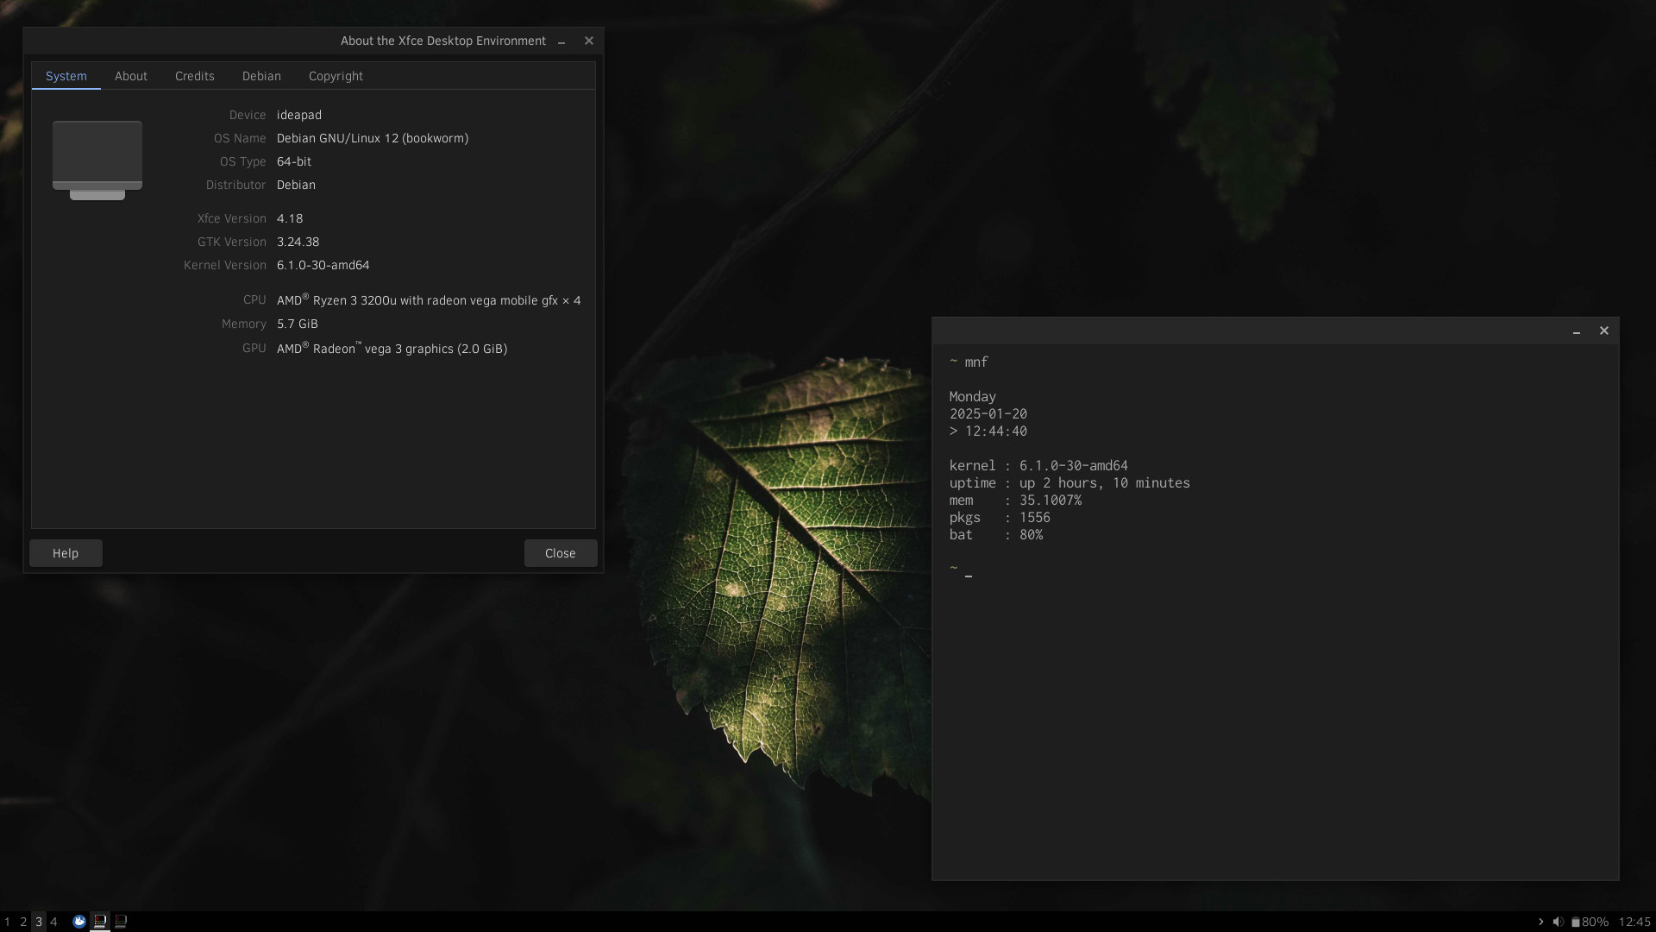Click the GPU value 'Radeon vega 3 graphics'

pyautogui.click(x=392, y=349)
